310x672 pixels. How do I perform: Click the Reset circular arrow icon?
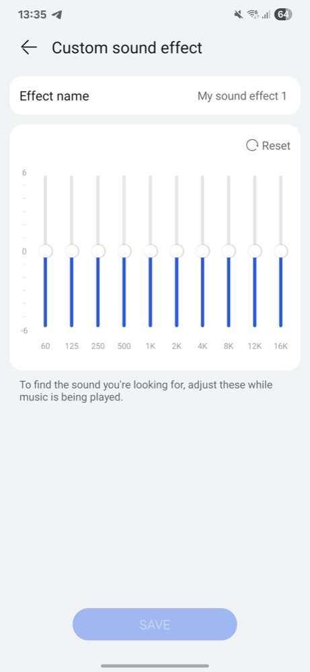point(251,146)
